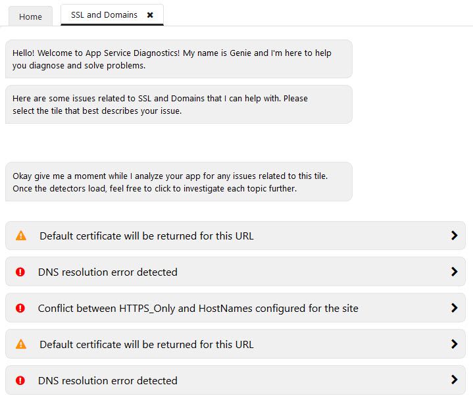Expand first DNS resolution error chevron

point(455,272)
